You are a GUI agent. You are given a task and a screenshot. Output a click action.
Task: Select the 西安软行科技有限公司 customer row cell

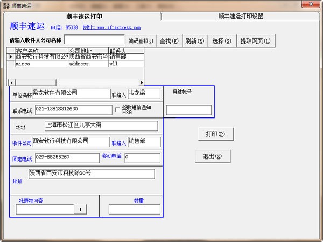41,57
